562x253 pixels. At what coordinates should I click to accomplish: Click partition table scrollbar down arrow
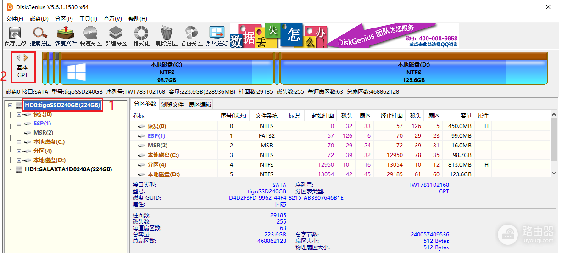coord(553,173)
